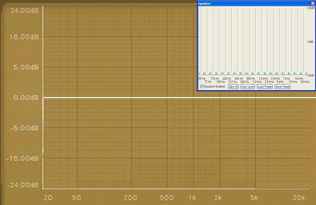Select the 3.5 kHz band slider handle
This screenshot has height=205, width=316.
[x=274, y=74]
